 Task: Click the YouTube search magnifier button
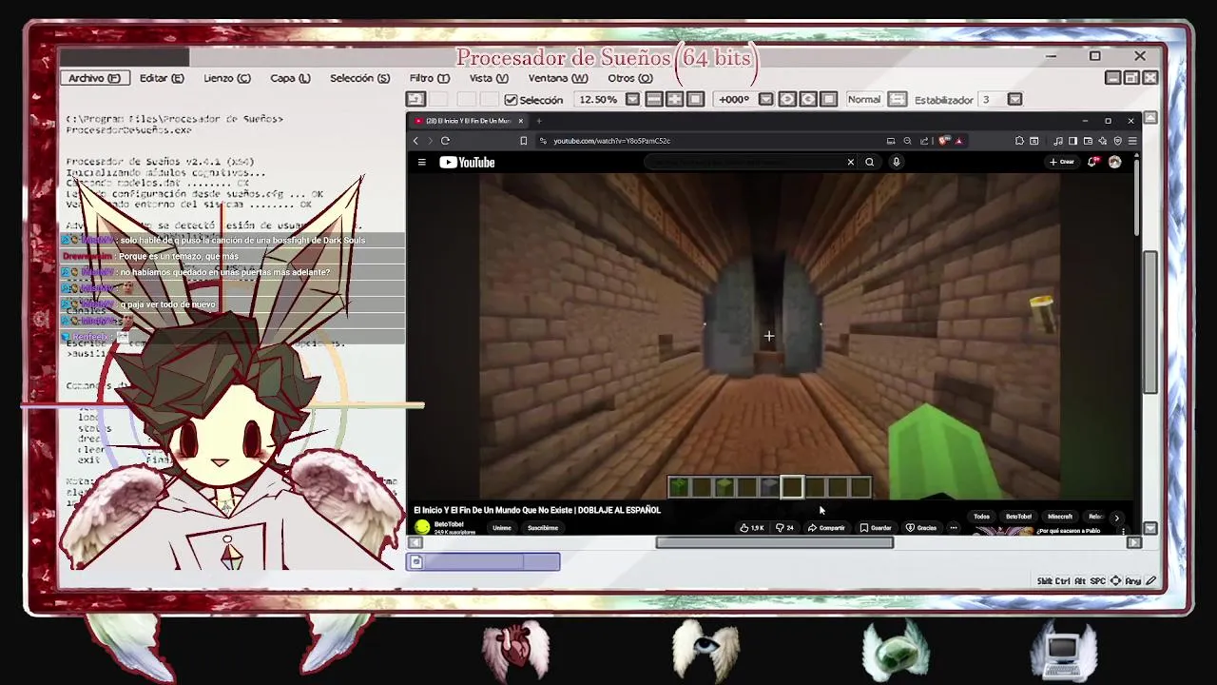[x=869, y=163]
